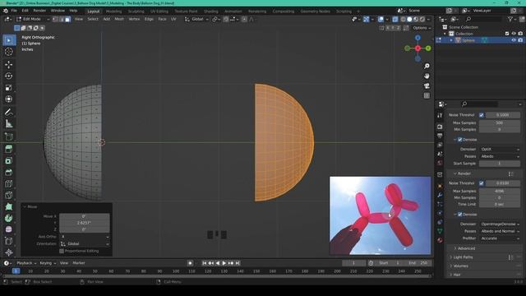526x296 pixels.
Task: Select the Move tool
Action: pyautogui.click(x=9, y=64)
